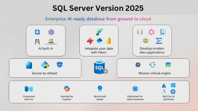This screenshot has height=111, width=198.
Task: Click the central SQL database icon
Action: 101,67
